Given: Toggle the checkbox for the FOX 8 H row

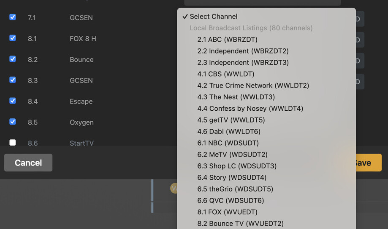Looking at the screenshot, I should 13,38.
